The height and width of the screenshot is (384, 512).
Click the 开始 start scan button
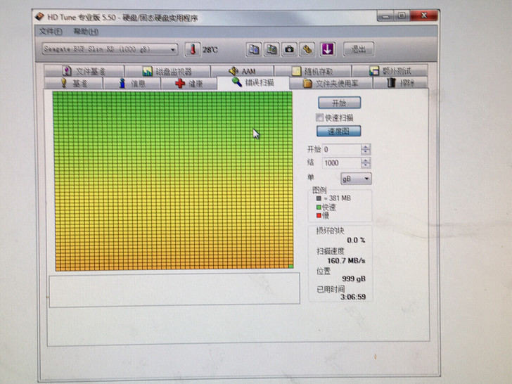(x=339, y=103)
